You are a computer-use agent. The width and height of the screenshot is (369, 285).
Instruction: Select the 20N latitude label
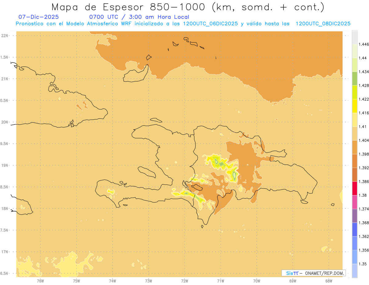[x=5, y=122]
